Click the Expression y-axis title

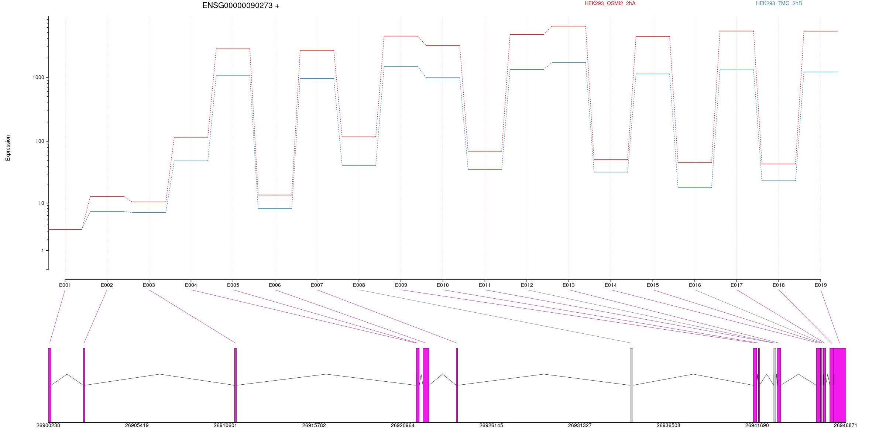(8, 148)
